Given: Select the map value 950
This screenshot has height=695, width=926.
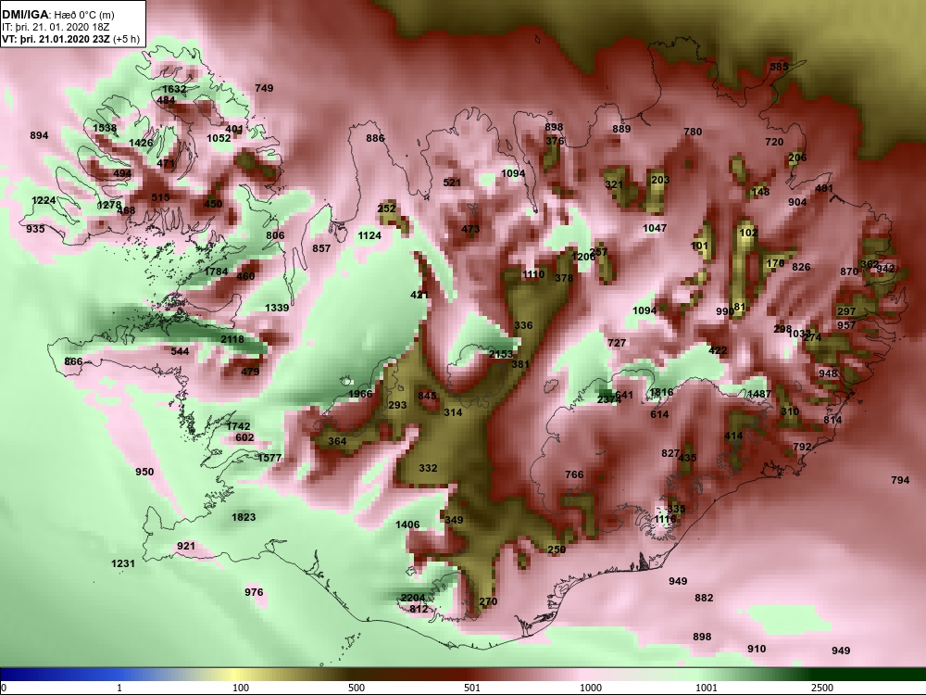Looking at the screenshot, I should click(144, 472).
